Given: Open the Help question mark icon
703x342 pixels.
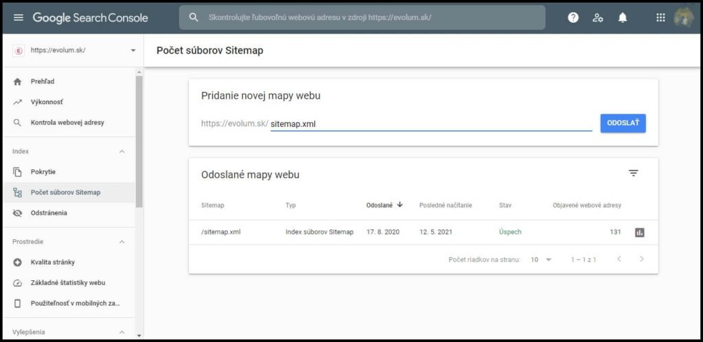Looking at the screenshot, I should tap(573, 17).
